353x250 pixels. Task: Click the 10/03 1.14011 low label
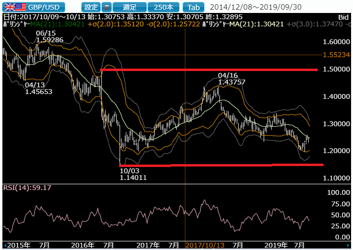[133, 174]
